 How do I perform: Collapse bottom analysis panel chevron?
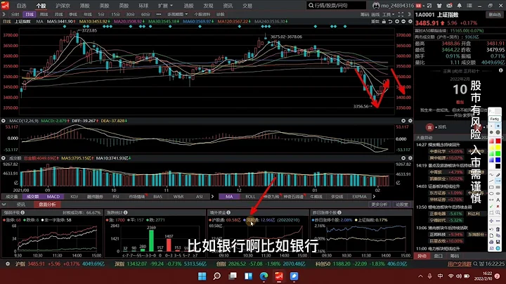point(4,205)
